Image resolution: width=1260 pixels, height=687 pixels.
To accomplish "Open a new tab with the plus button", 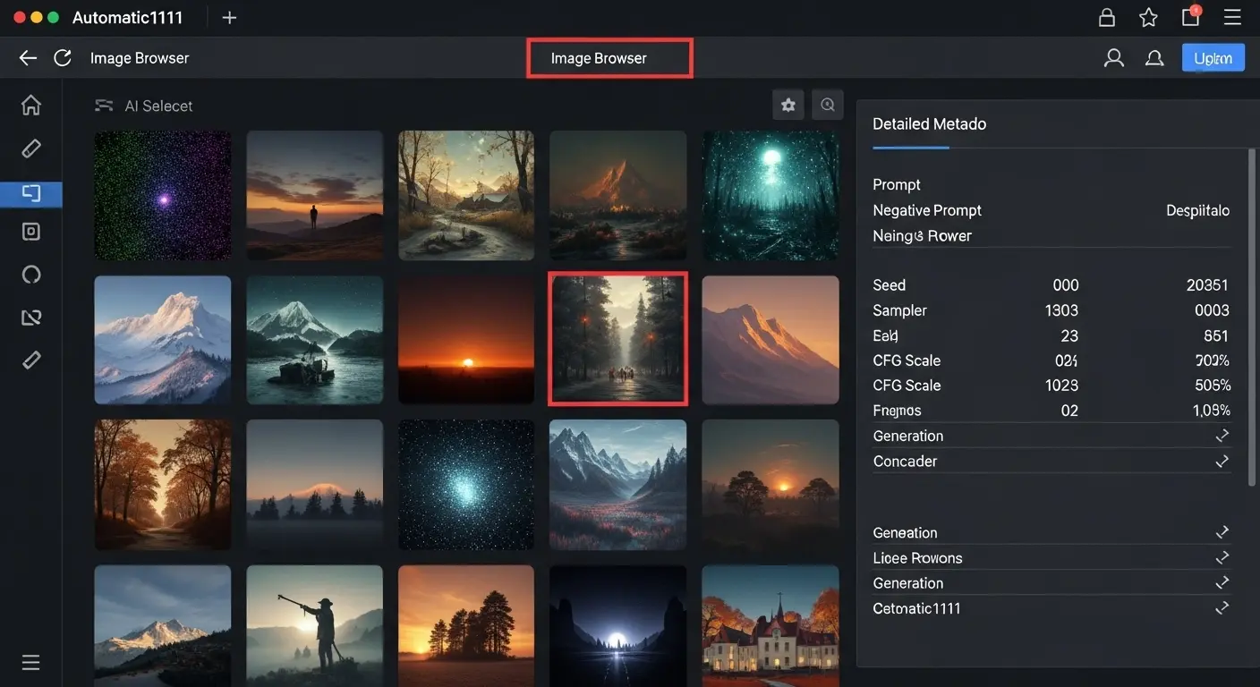I will (229, 16).
